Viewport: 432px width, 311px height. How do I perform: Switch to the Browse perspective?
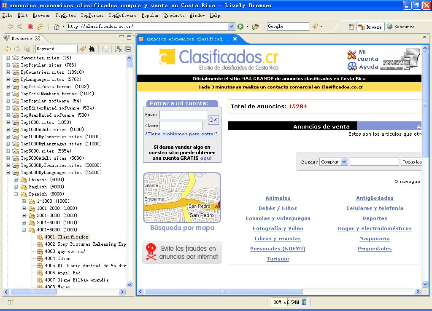[370, 27]
